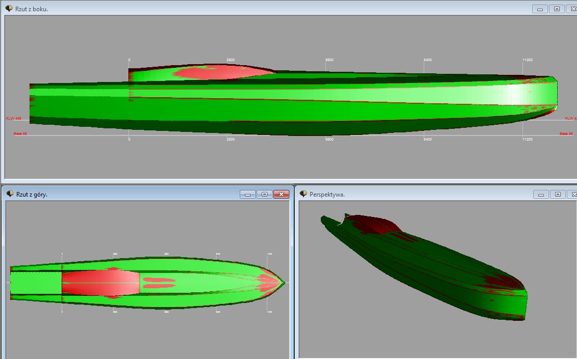Close the Rzut z góry window
This screenshot has height=359, width=577.
(281, 194)
